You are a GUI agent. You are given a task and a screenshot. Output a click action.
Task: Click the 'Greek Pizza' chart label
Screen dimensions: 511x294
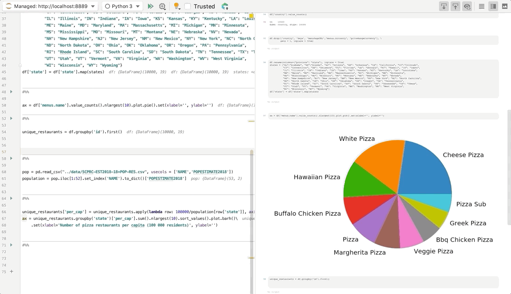468,223
